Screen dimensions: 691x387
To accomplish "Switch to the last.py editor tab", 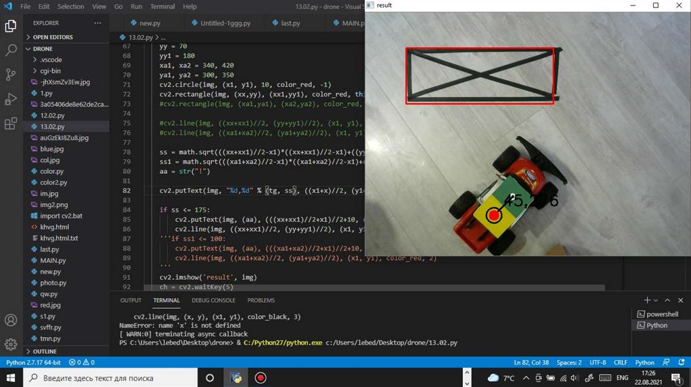I will 290,23.
